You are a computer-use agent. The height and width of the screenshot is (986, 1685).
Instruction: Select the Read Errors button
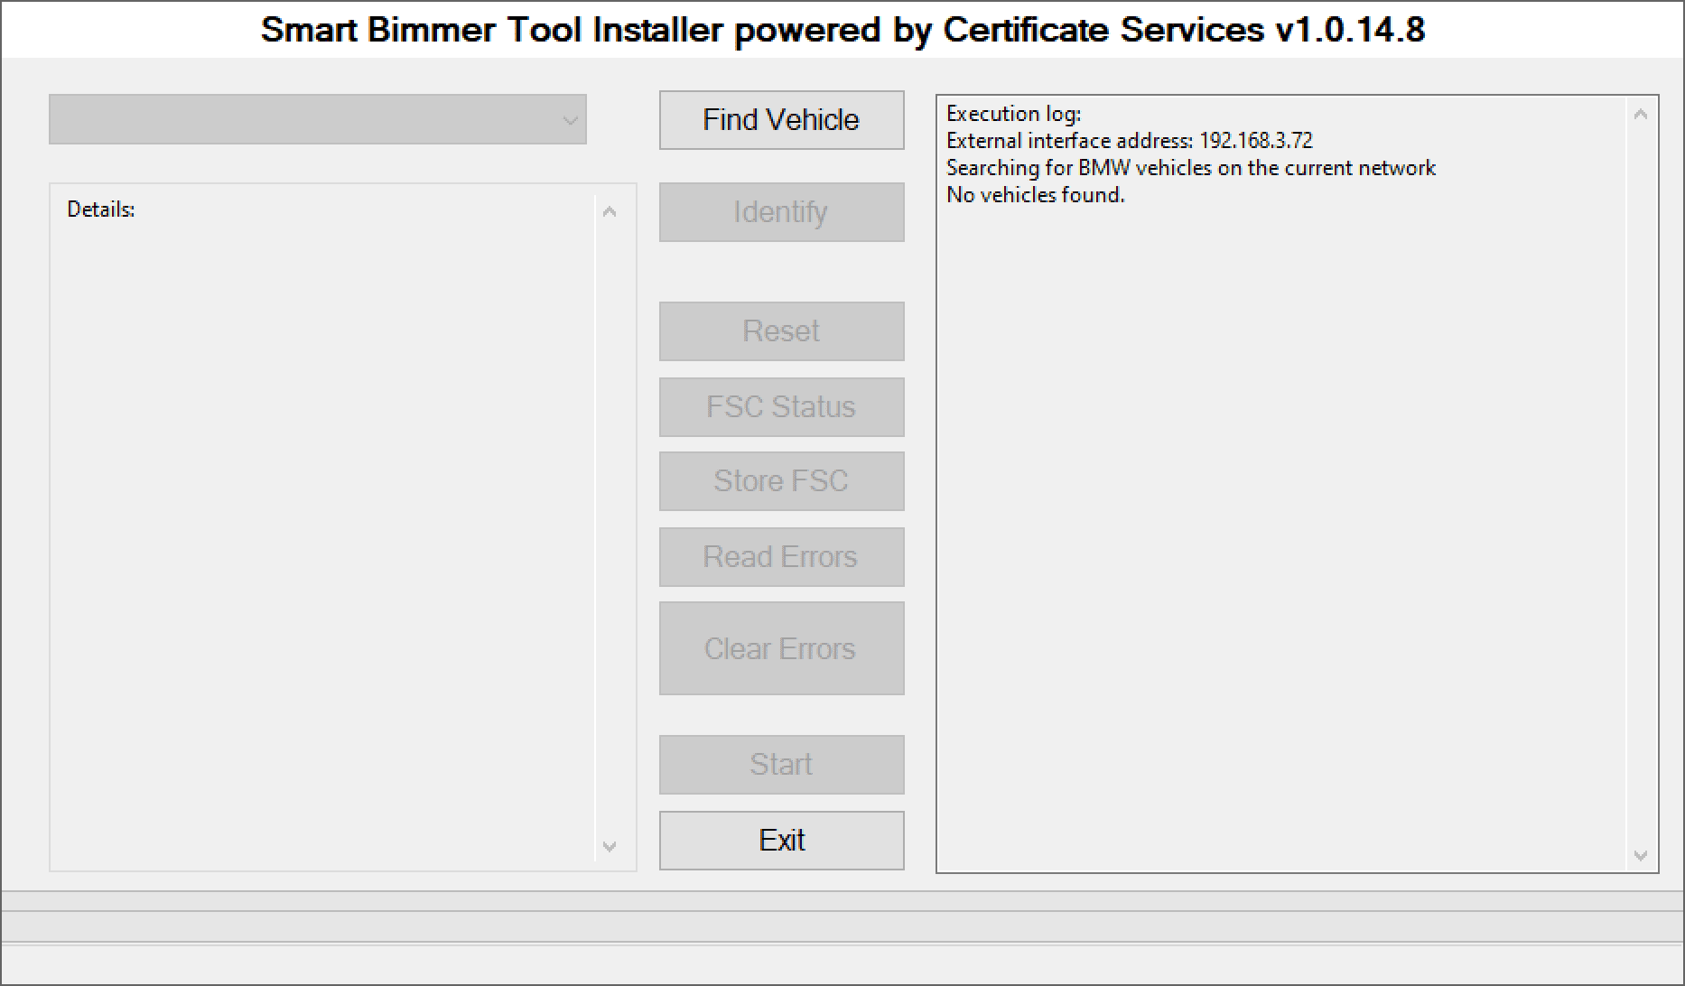781,557
